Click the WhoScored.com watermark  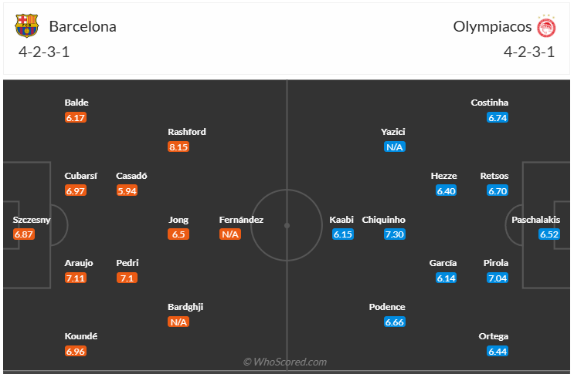coord(285,362)
